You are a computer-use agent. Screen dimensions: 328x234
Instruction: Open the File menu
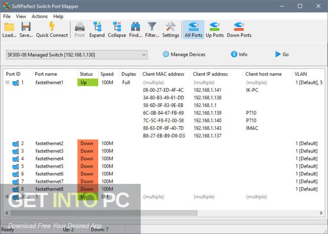click(7, 16)
